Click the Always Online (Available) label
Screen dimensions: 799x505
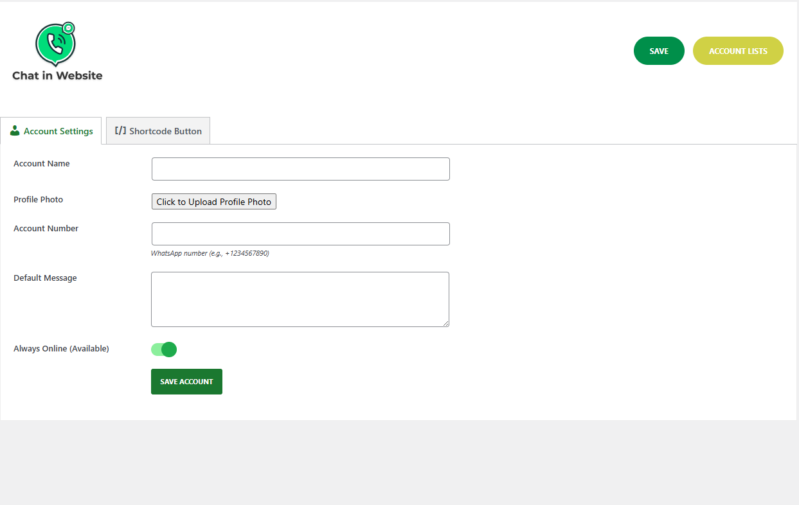click(61, 349)
